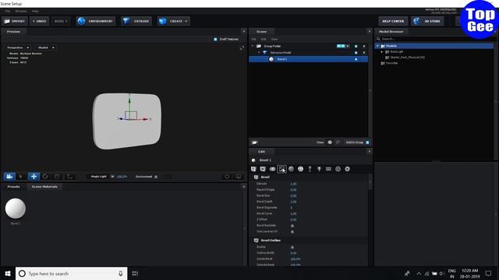Viewport: 499px width, 280px height.
Task: Toggle visibility checkbox of Group Folder
Action: point(356,47)
